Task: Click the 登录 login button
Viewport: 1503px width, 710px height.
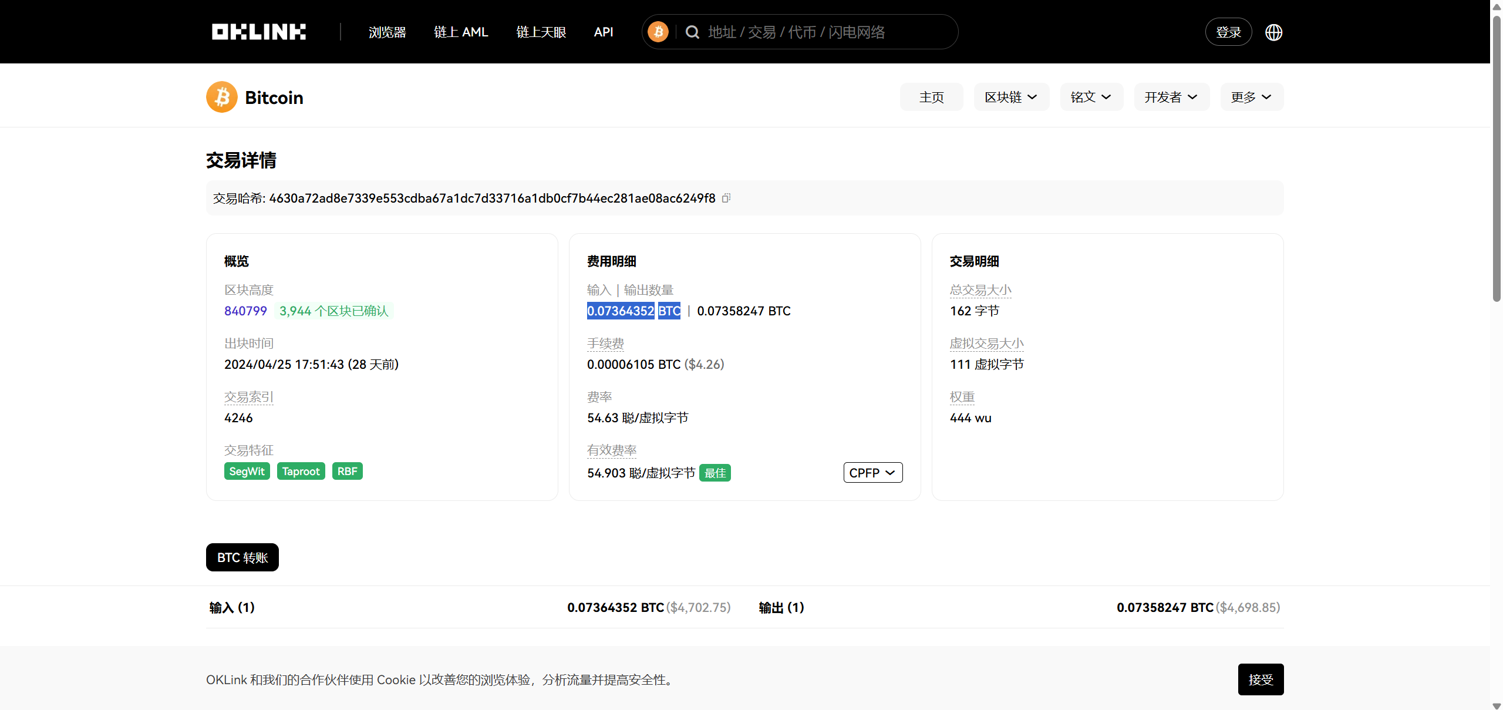Action: pyautogui.click(x=1228, y=32)
